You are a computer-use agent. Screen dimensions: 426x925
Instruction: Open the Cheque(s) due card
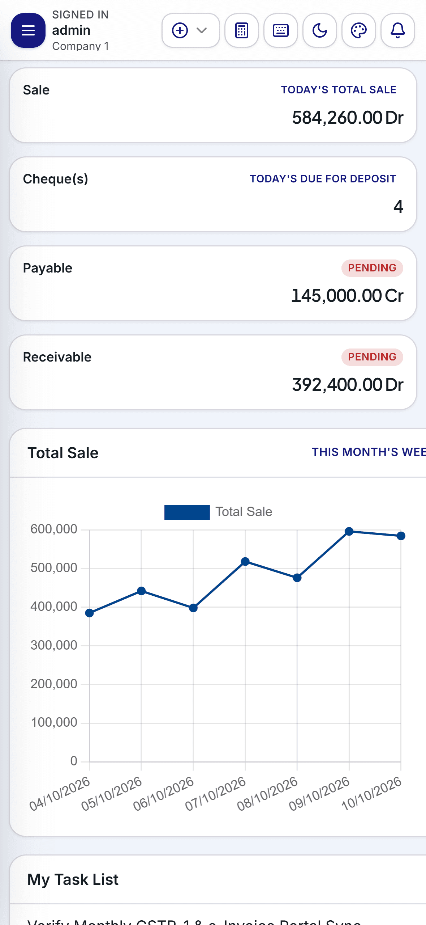[213, 194]
